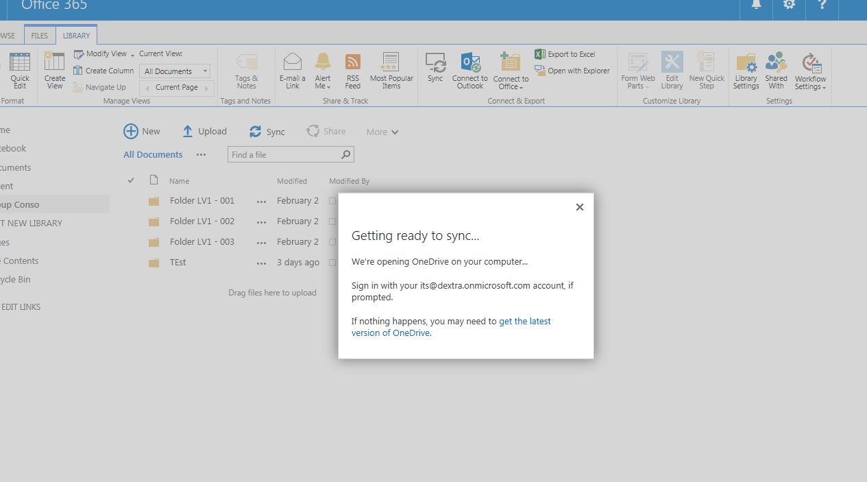Open with Explorer

(x=572, y=70)
